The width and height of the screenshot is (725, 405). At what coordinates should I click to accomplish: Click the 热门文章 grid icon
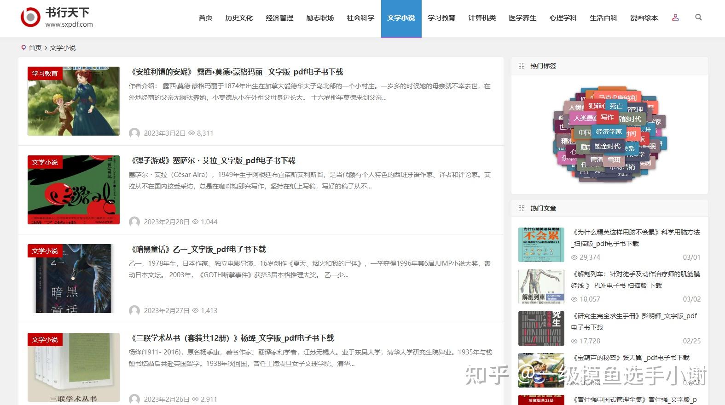point(522,208)
